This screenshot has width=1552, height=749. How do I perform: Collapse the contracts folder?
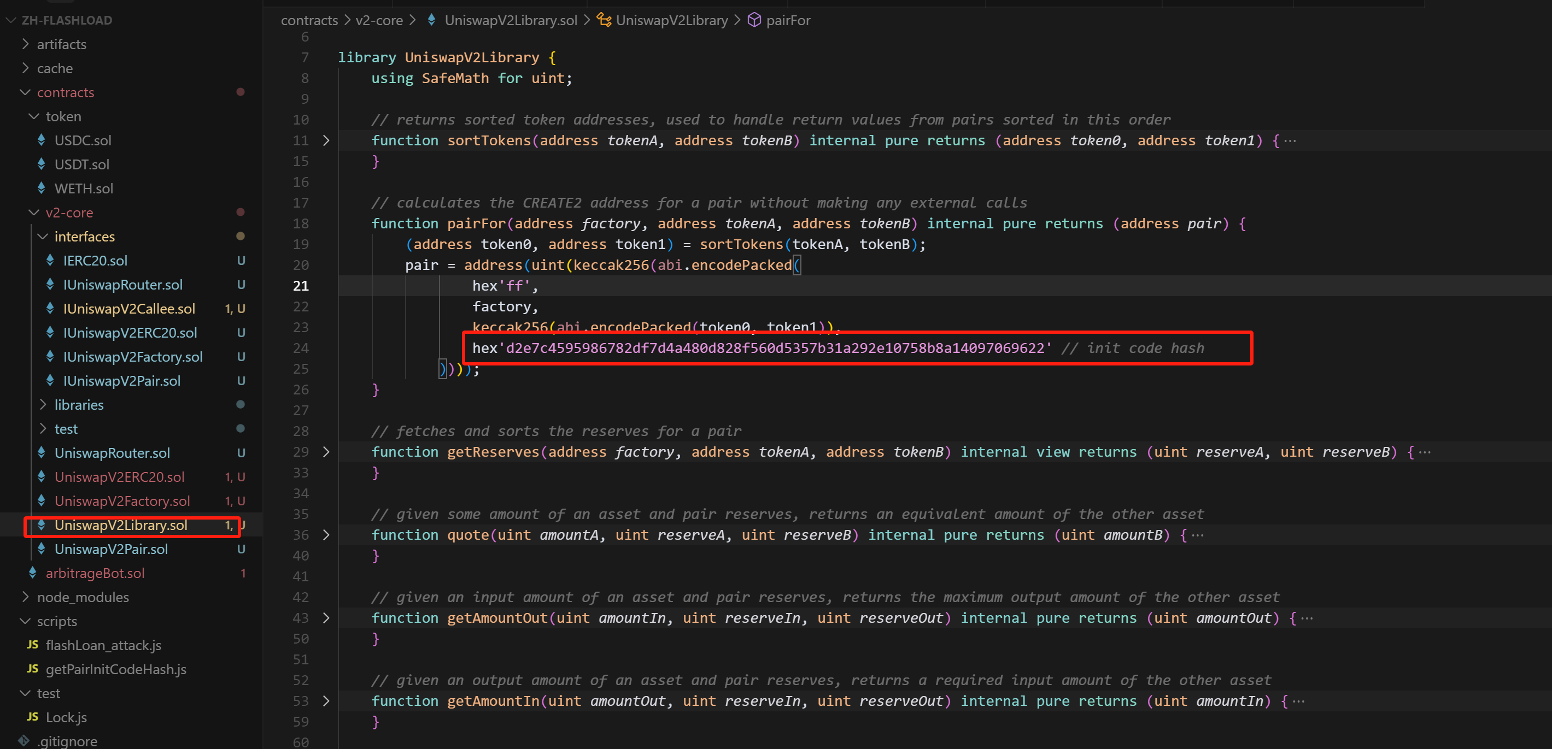tap(25, 92)
